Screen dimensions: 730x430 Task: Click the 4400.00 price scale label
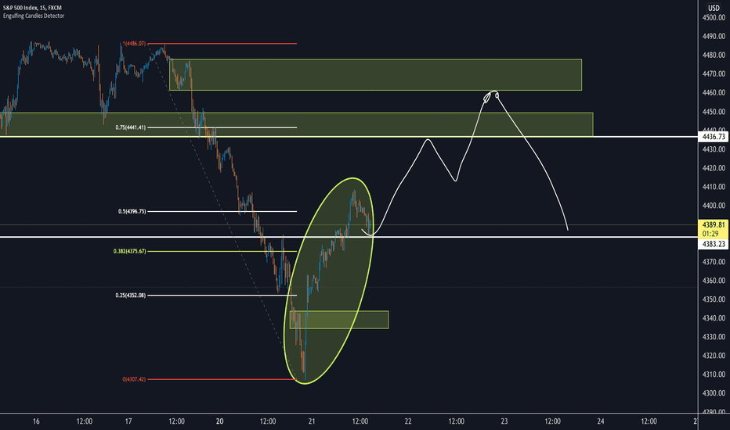[714, 206]
